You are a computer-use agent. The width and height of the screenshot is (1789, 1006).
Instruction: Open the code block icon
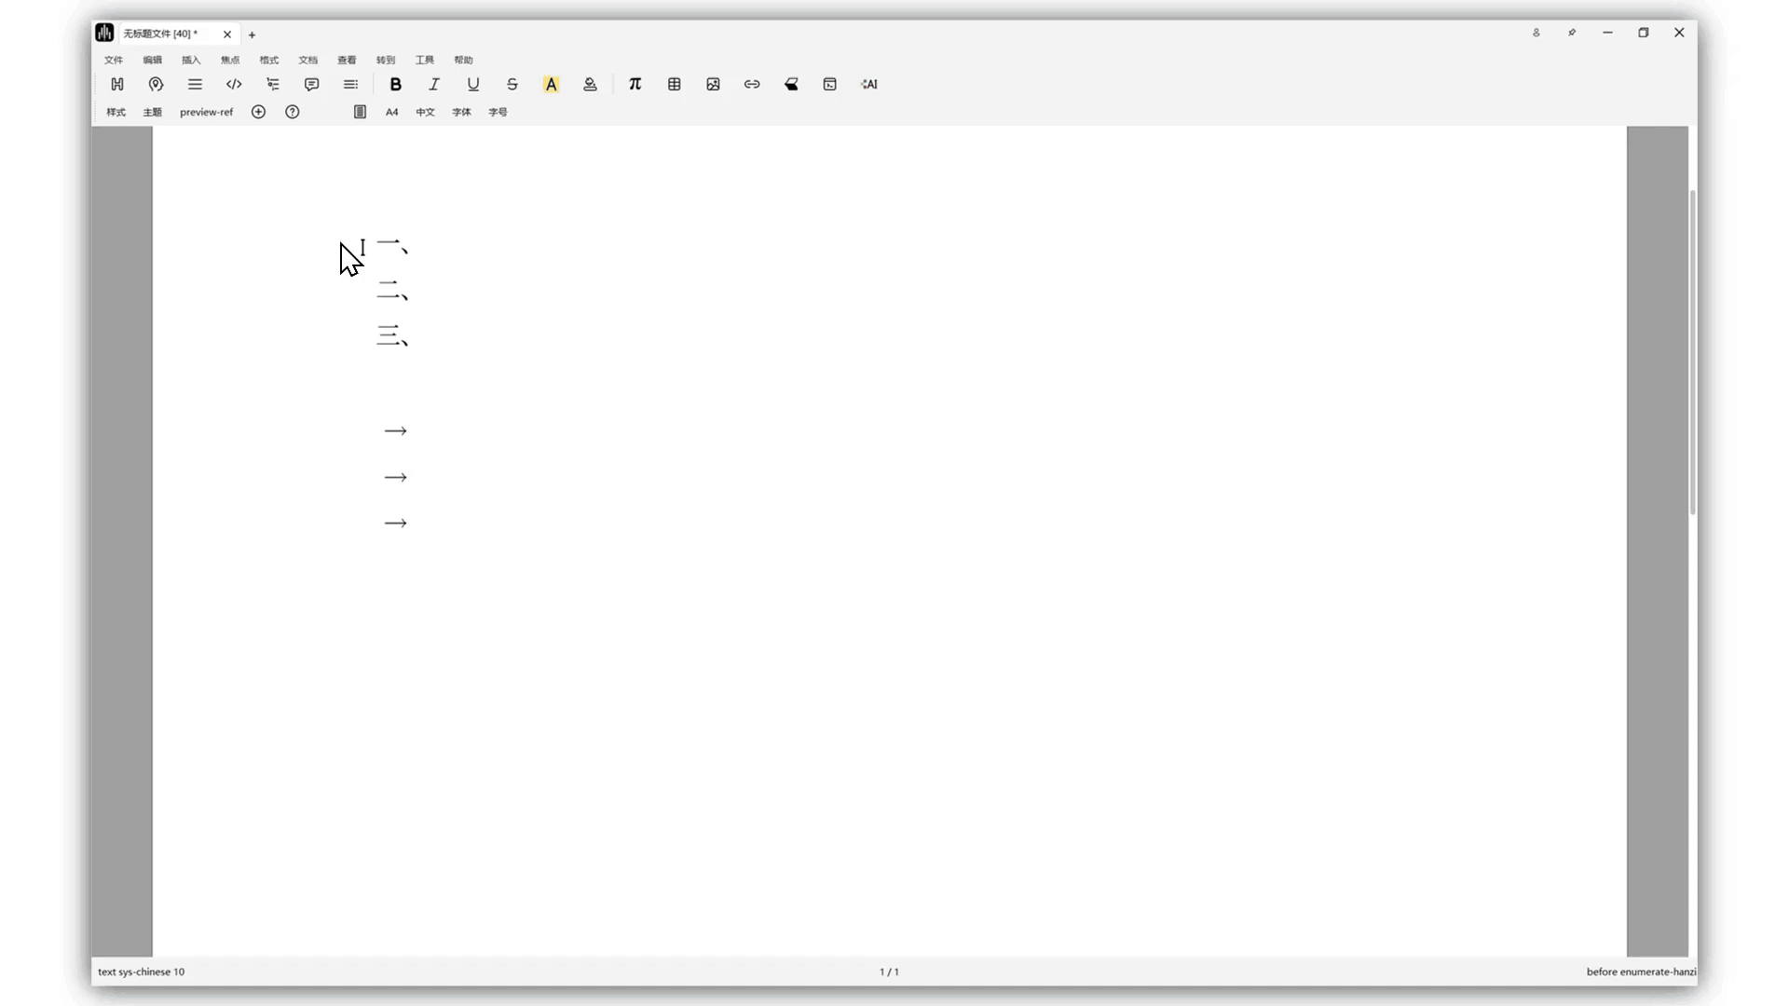[x=234, y=84]
